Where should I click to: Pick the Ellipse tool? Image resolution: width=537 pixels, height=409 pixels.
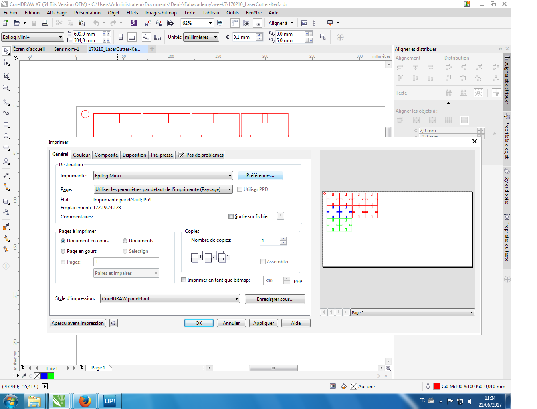coord(6,136)
